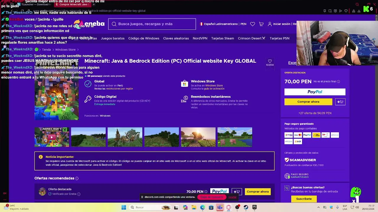Click "Ocultar" in the Discord sharing bar
This screenshot has width=378, height=212.
[232, 197]
